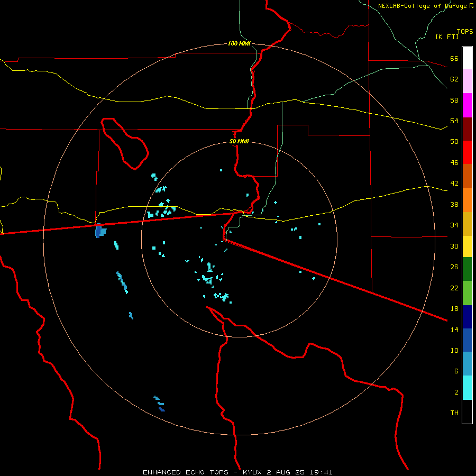Screen dimensions: 476x476
Task: Click the legend value "10"
Action: 454,351
